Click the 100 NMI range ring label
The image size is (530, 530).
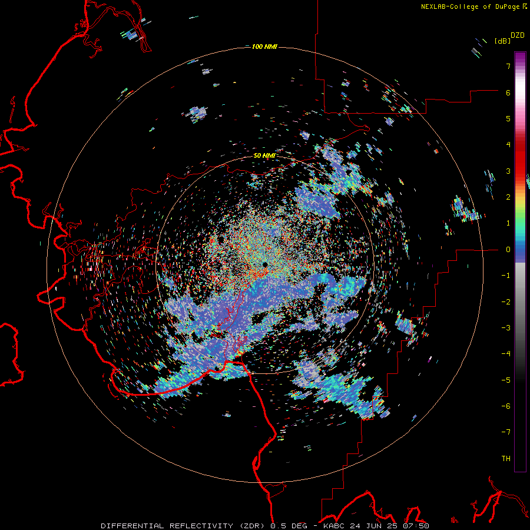[264, 47]
